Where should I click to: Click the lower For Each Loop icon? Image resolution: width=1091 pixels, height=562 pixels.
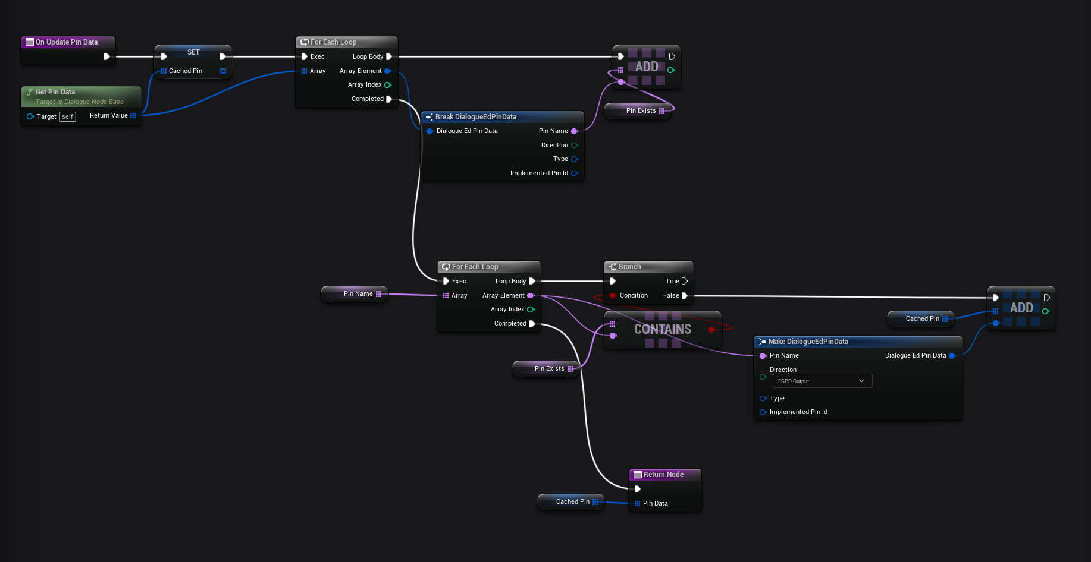click(x=446, y=267)
